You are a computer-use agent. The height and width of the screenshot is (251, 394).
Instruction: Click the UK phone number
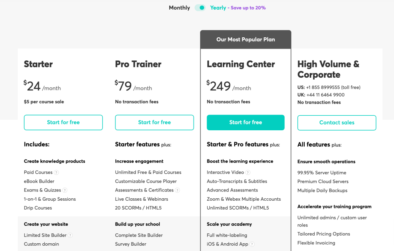[326, 95]
